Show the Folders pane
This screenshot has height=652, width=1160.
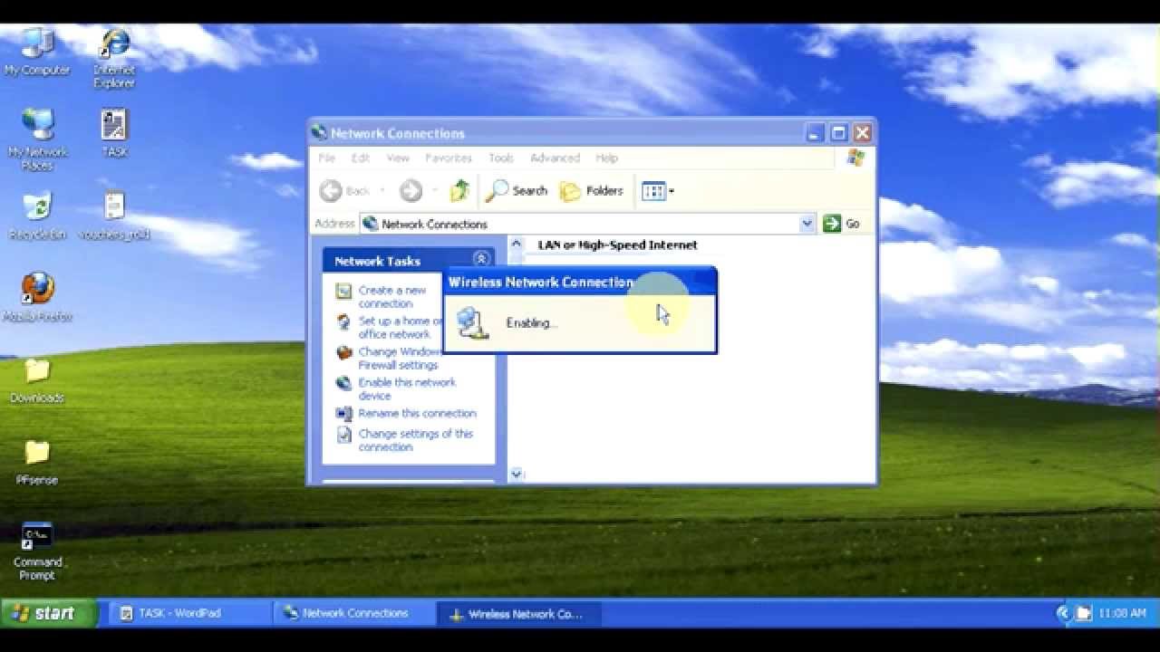[592, 190]
